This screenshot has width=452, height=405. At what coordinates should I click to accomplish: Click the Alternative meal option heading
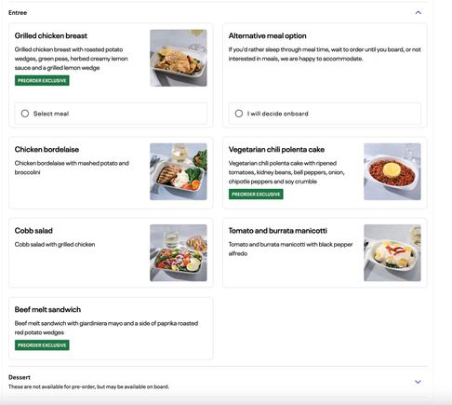pyautogui.click(x=268, y=36)
